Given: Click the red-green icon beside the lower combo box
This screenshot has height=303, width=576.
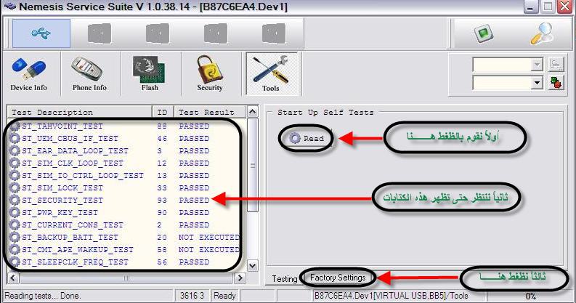Looking at the screenshot, I should 556,82.
